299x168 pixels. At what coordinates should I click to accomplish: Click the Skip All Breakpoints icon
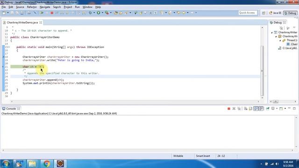35,13
